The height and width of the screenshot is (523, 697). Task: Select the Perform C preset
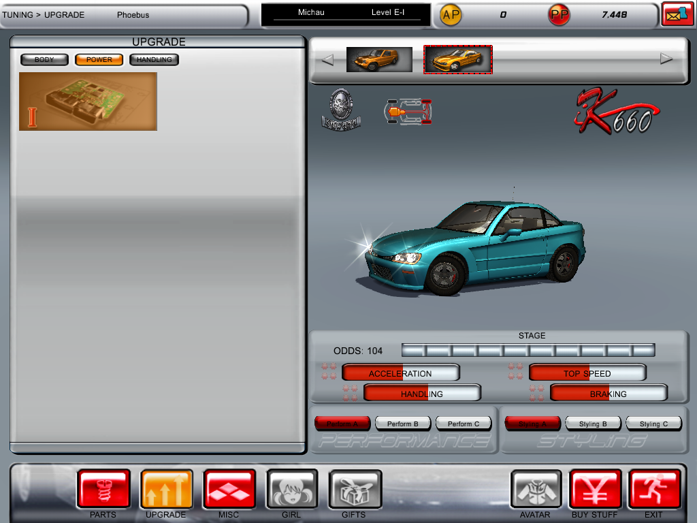tap(464, 424)
